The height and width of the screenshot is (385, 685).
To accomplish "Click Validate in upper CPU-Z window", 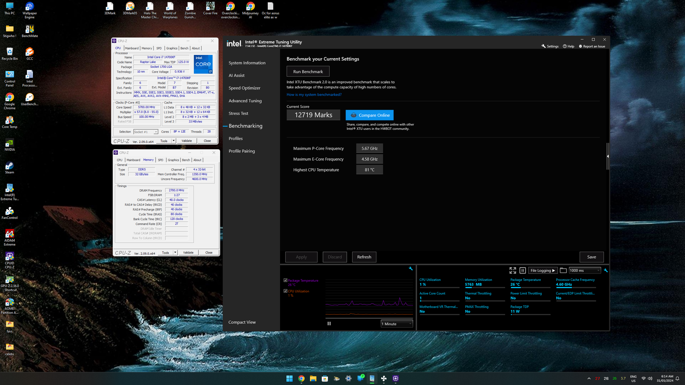I will pos(187,141).
